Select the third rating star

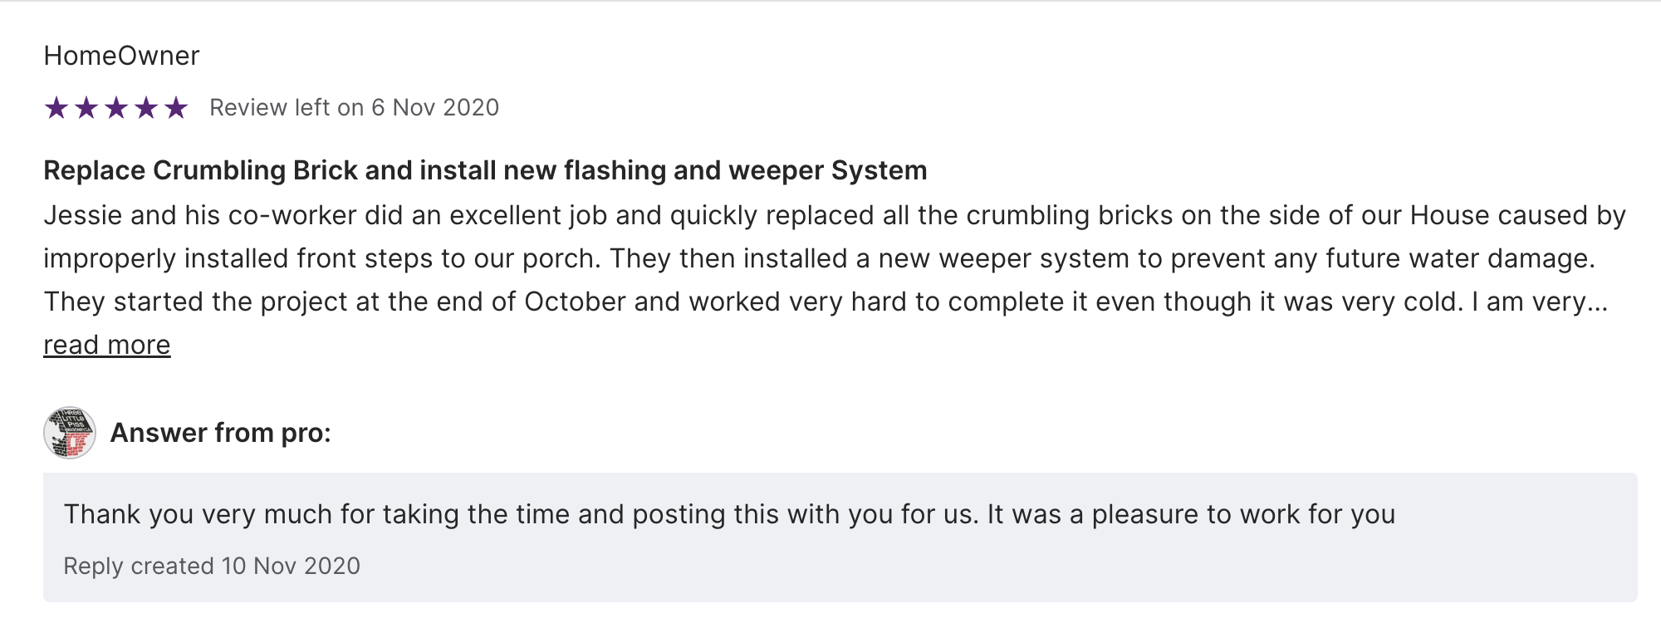(116, 108)
